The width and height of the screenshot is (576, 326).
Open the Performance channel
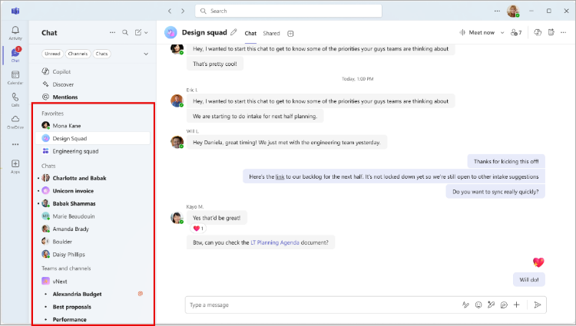point(93,319)
